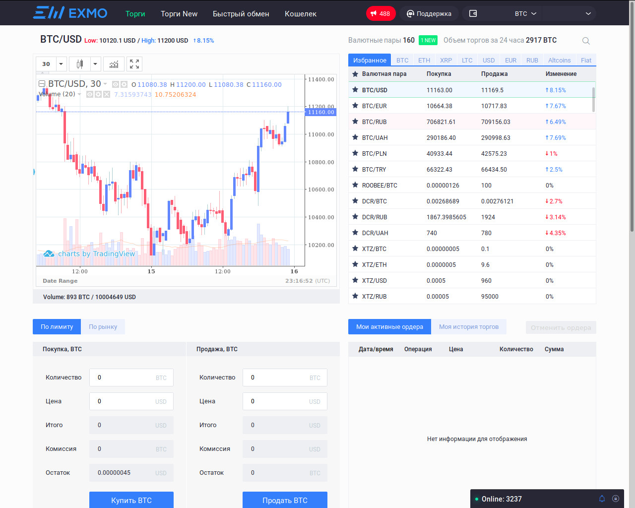Screen dimensions: 635x508
Task: Click the Отменить ордера button
Action: point(561,327)
